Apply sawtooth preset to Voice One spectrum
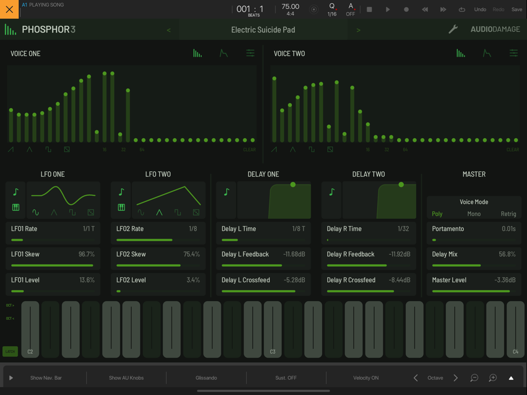This screenshot has height=395, width=527. (12, 149)
